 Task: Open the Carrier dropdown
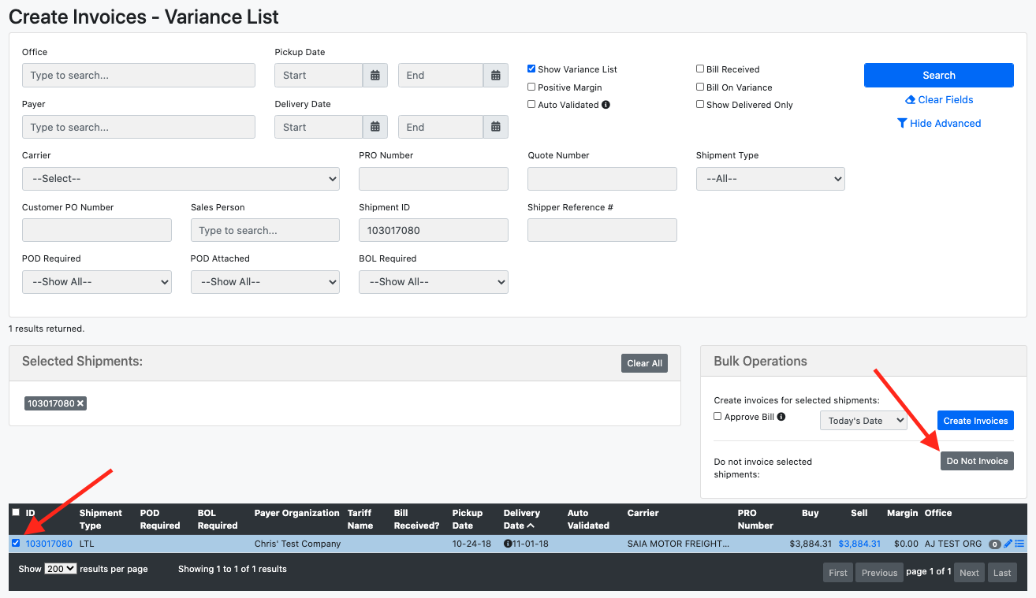[x=181, y=179]
